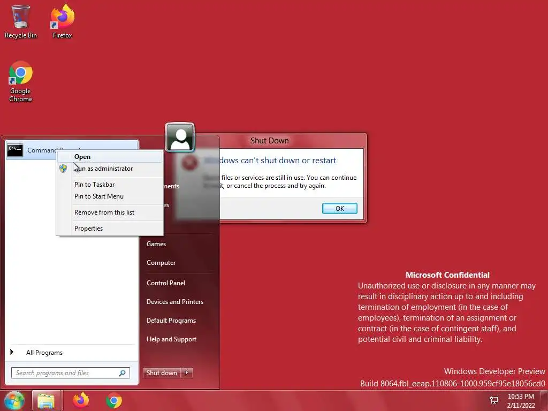Open File Explorer from the taskbar

pos(46,400)
